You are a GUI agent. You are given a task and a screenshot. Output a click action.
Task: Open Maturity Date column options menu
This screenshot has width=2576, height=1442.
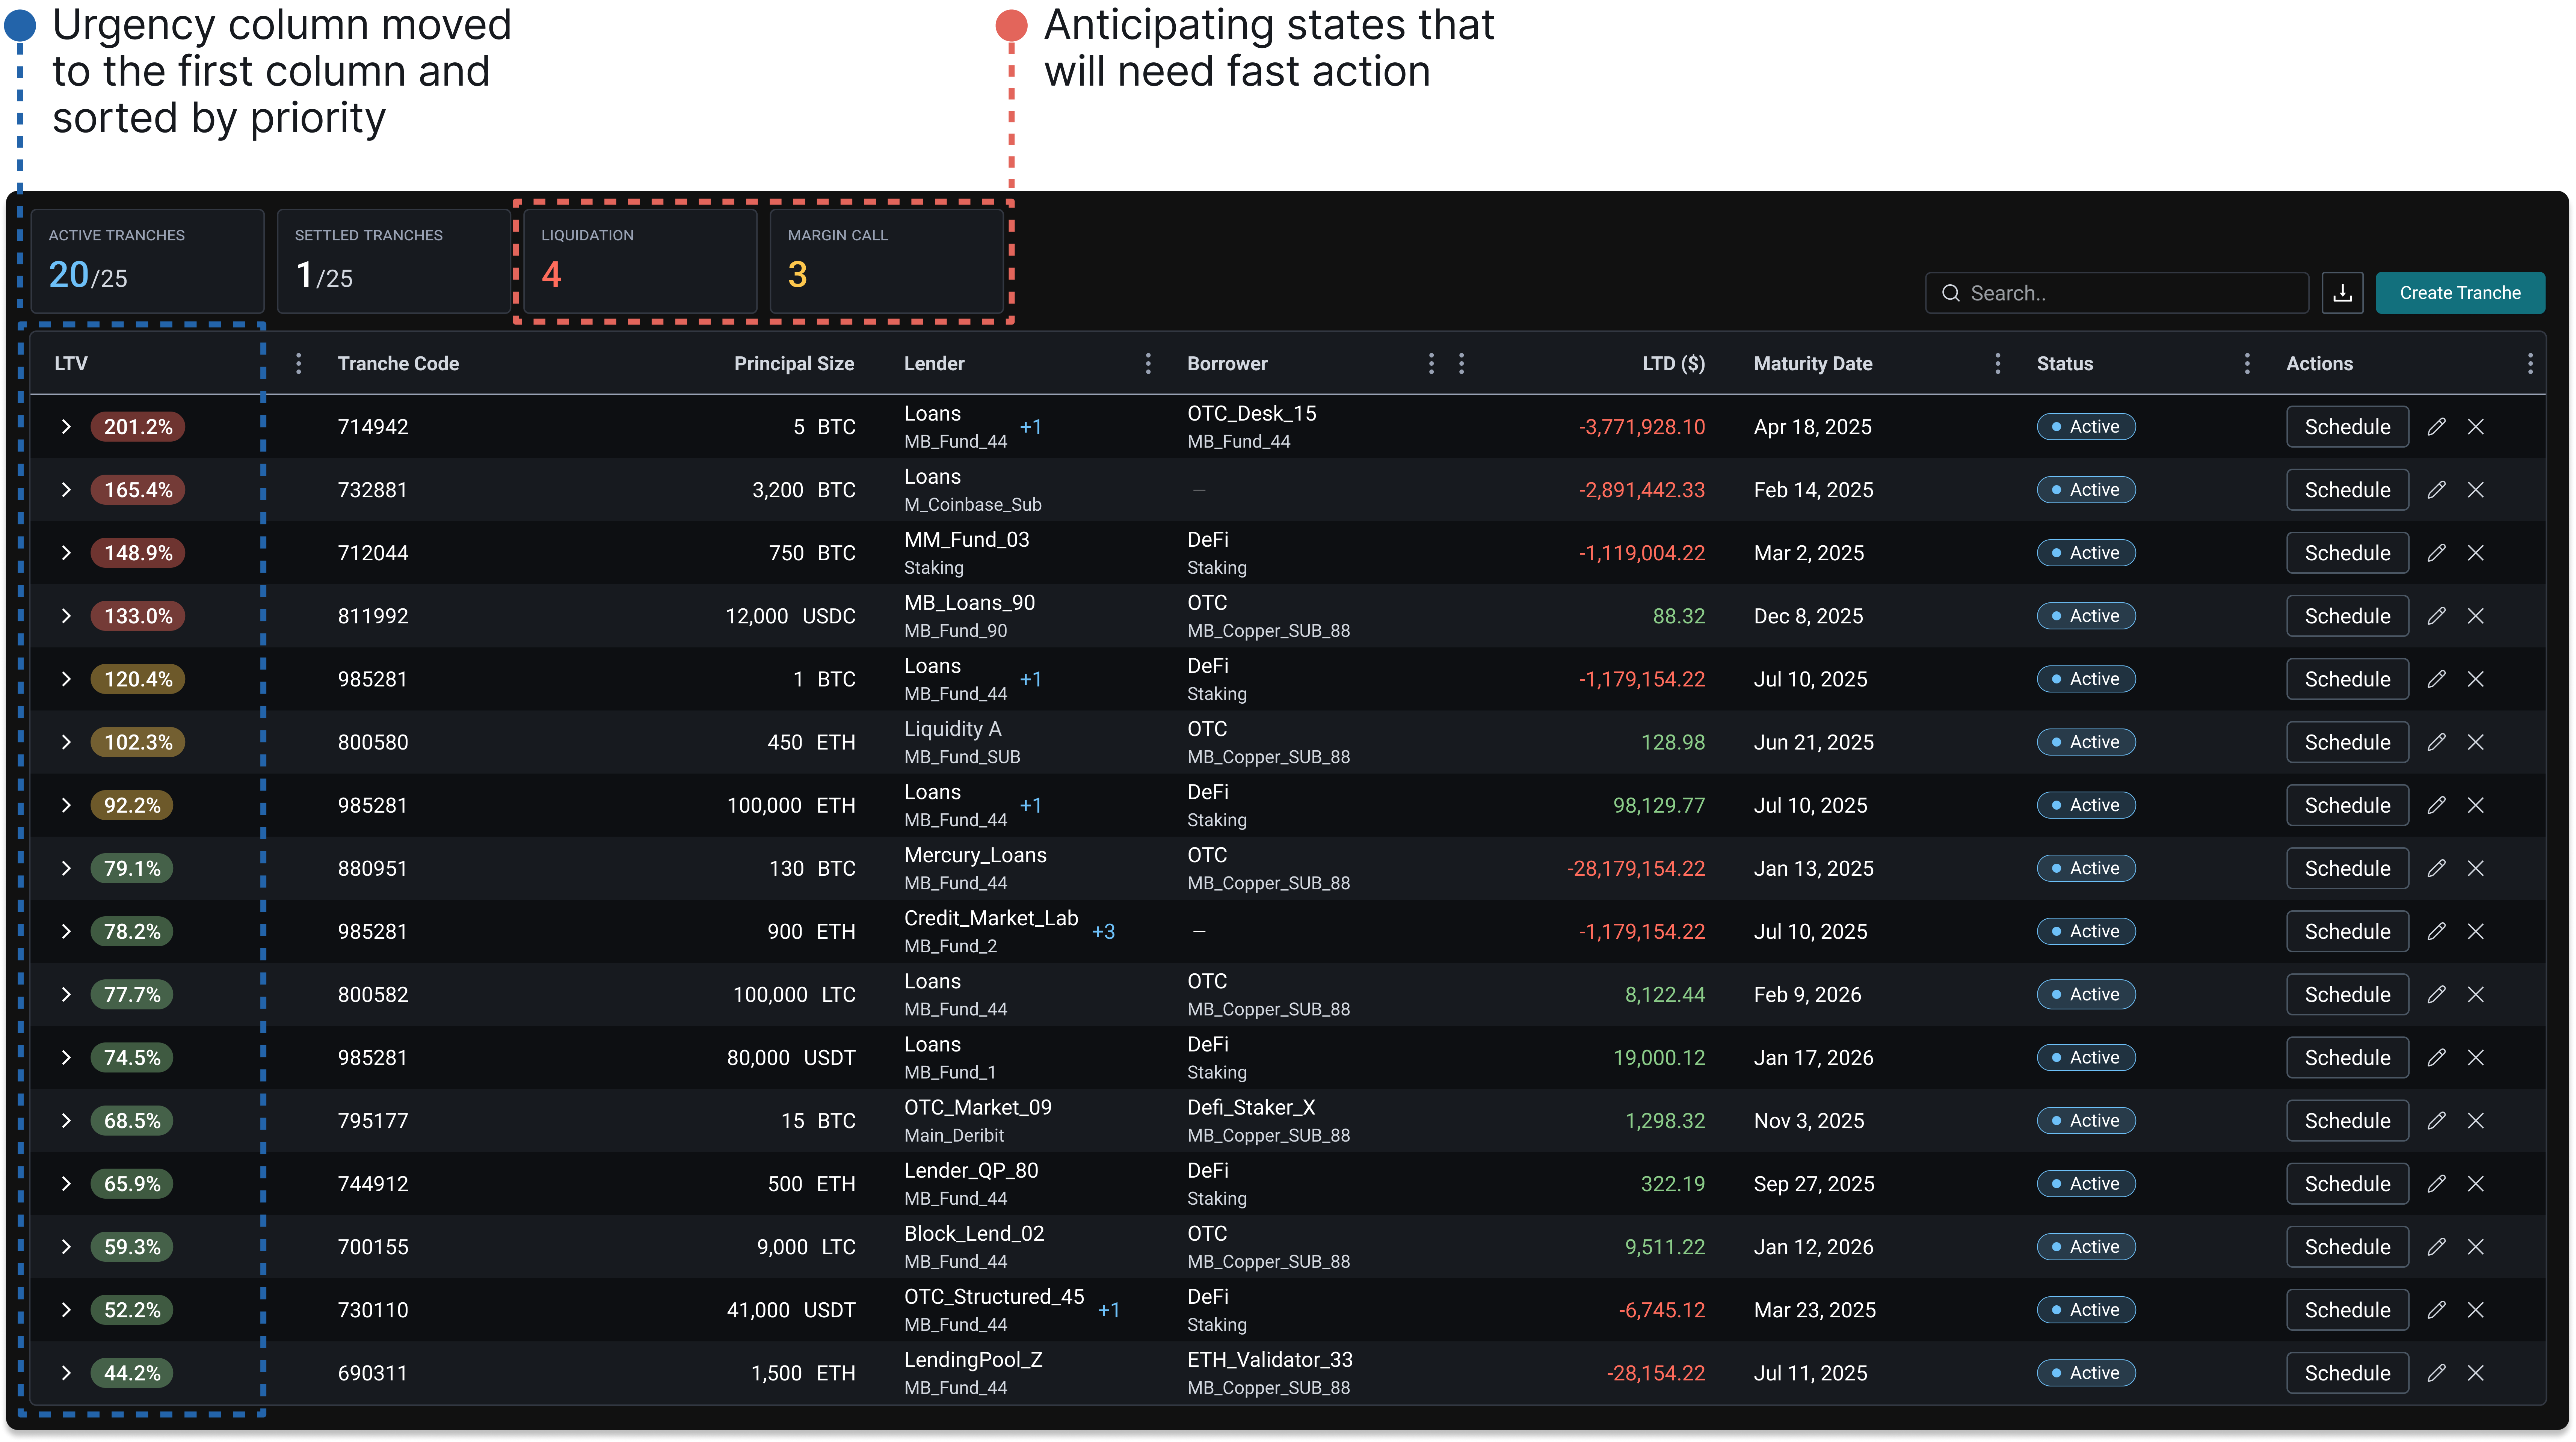tap(1997, 364)
